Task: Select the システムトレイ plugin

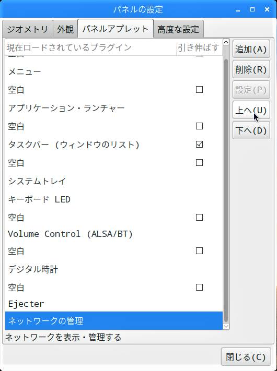Action: [x=114, y=181]
